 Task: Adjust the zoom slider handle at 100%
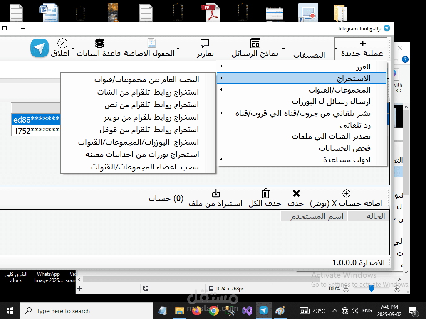tap(372, 289)
